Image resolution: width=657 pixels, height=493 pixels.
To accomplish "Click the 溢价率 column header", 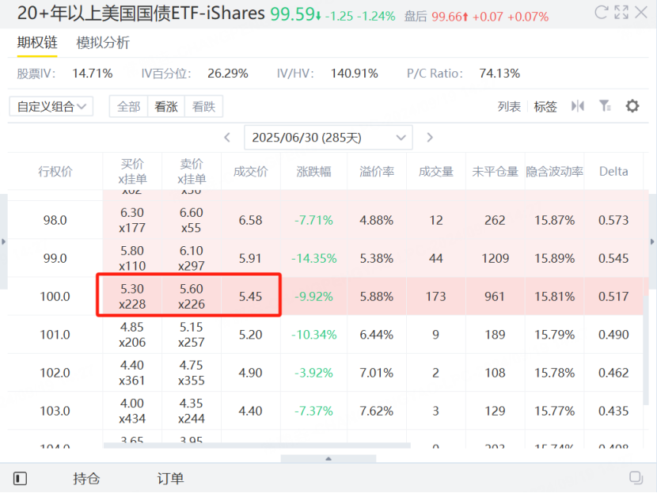I will [x=377, y=171].
